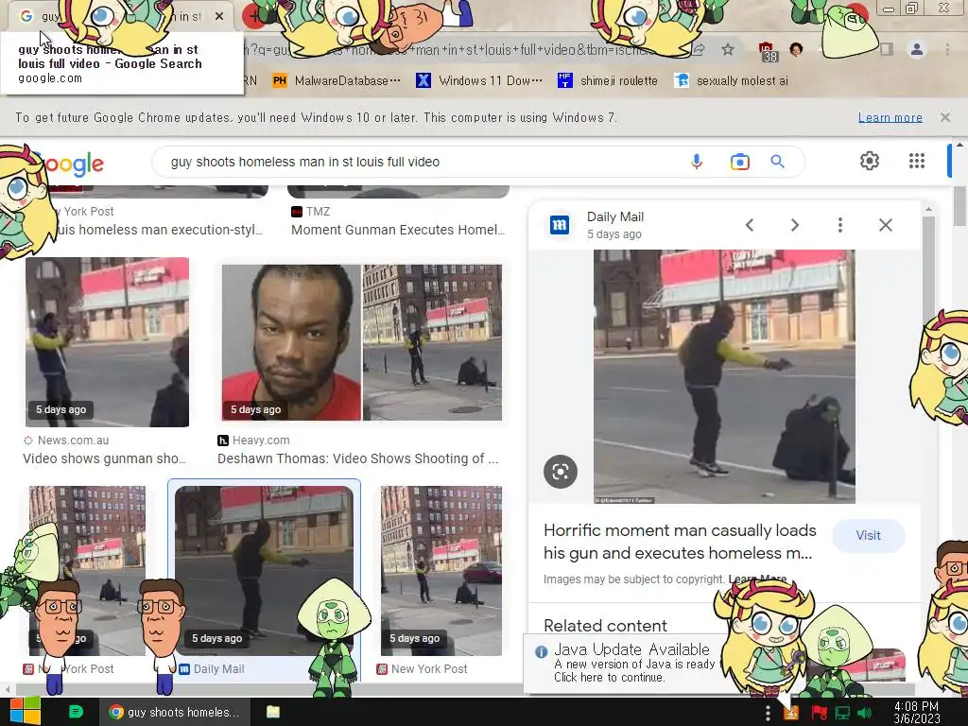Close the Daily Mail image preview panel
This screenshot has width=968, height=726.
point(885,225)
